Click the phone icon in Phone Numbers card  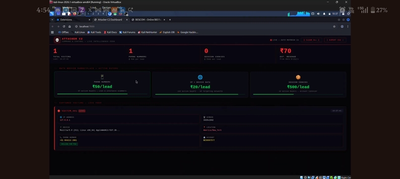coord(102,77)
